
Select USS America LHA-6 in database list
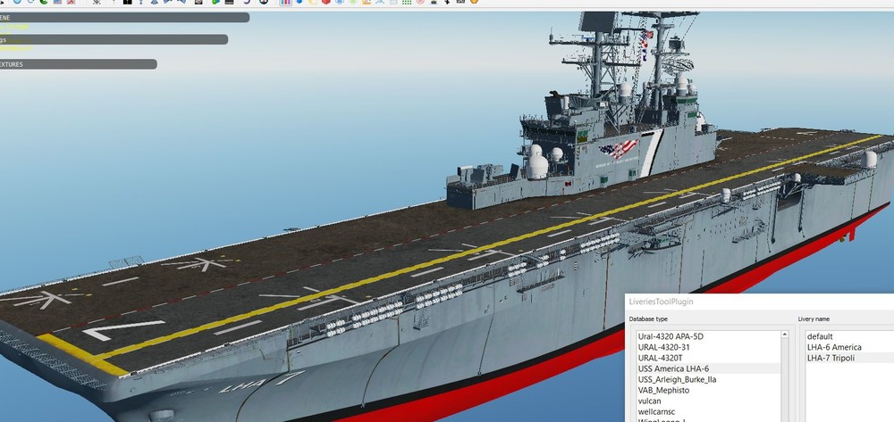[x=673, y=368]
